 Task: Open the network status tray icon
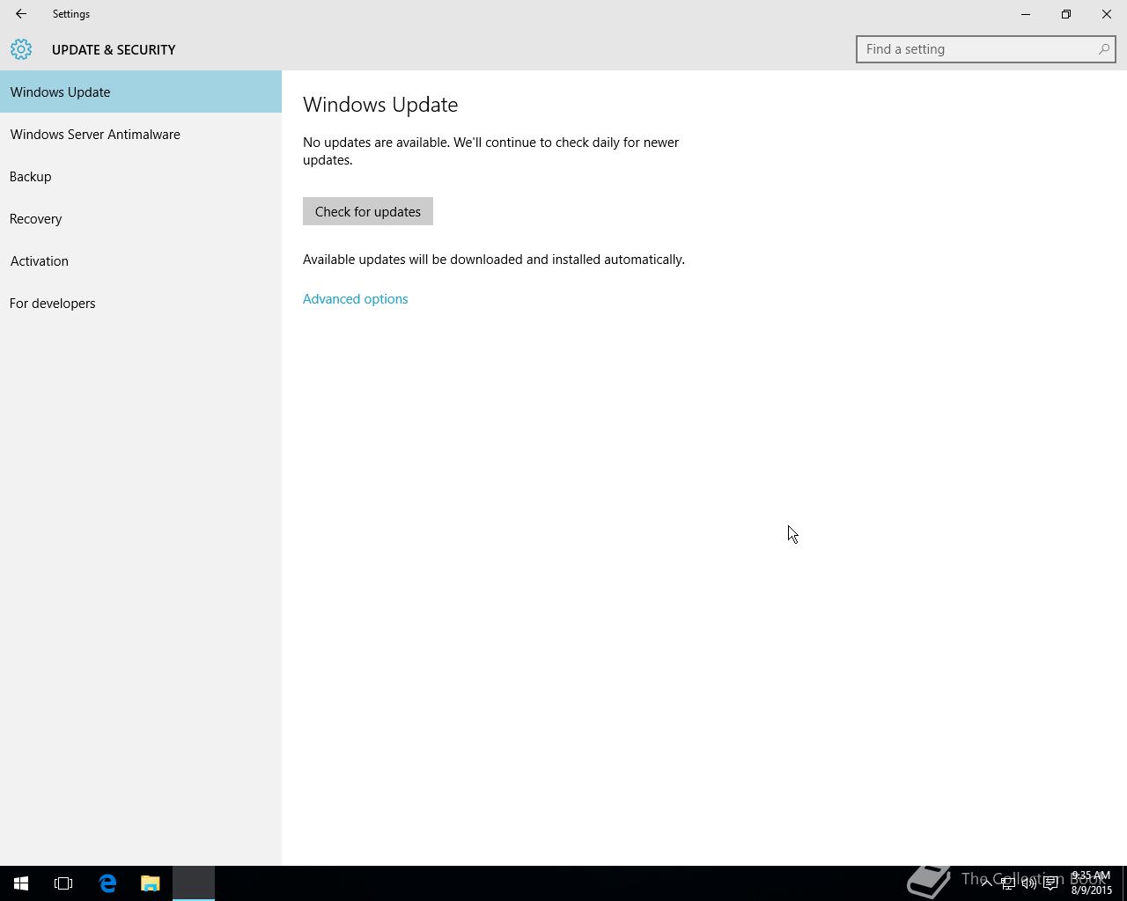coord(1007,883)
